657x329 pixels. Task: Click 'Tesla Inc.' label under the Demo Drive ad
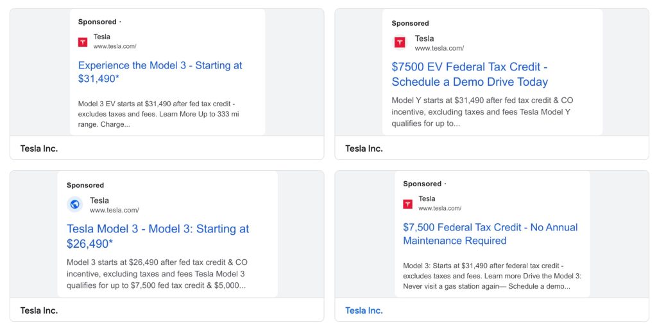(364, 148)
